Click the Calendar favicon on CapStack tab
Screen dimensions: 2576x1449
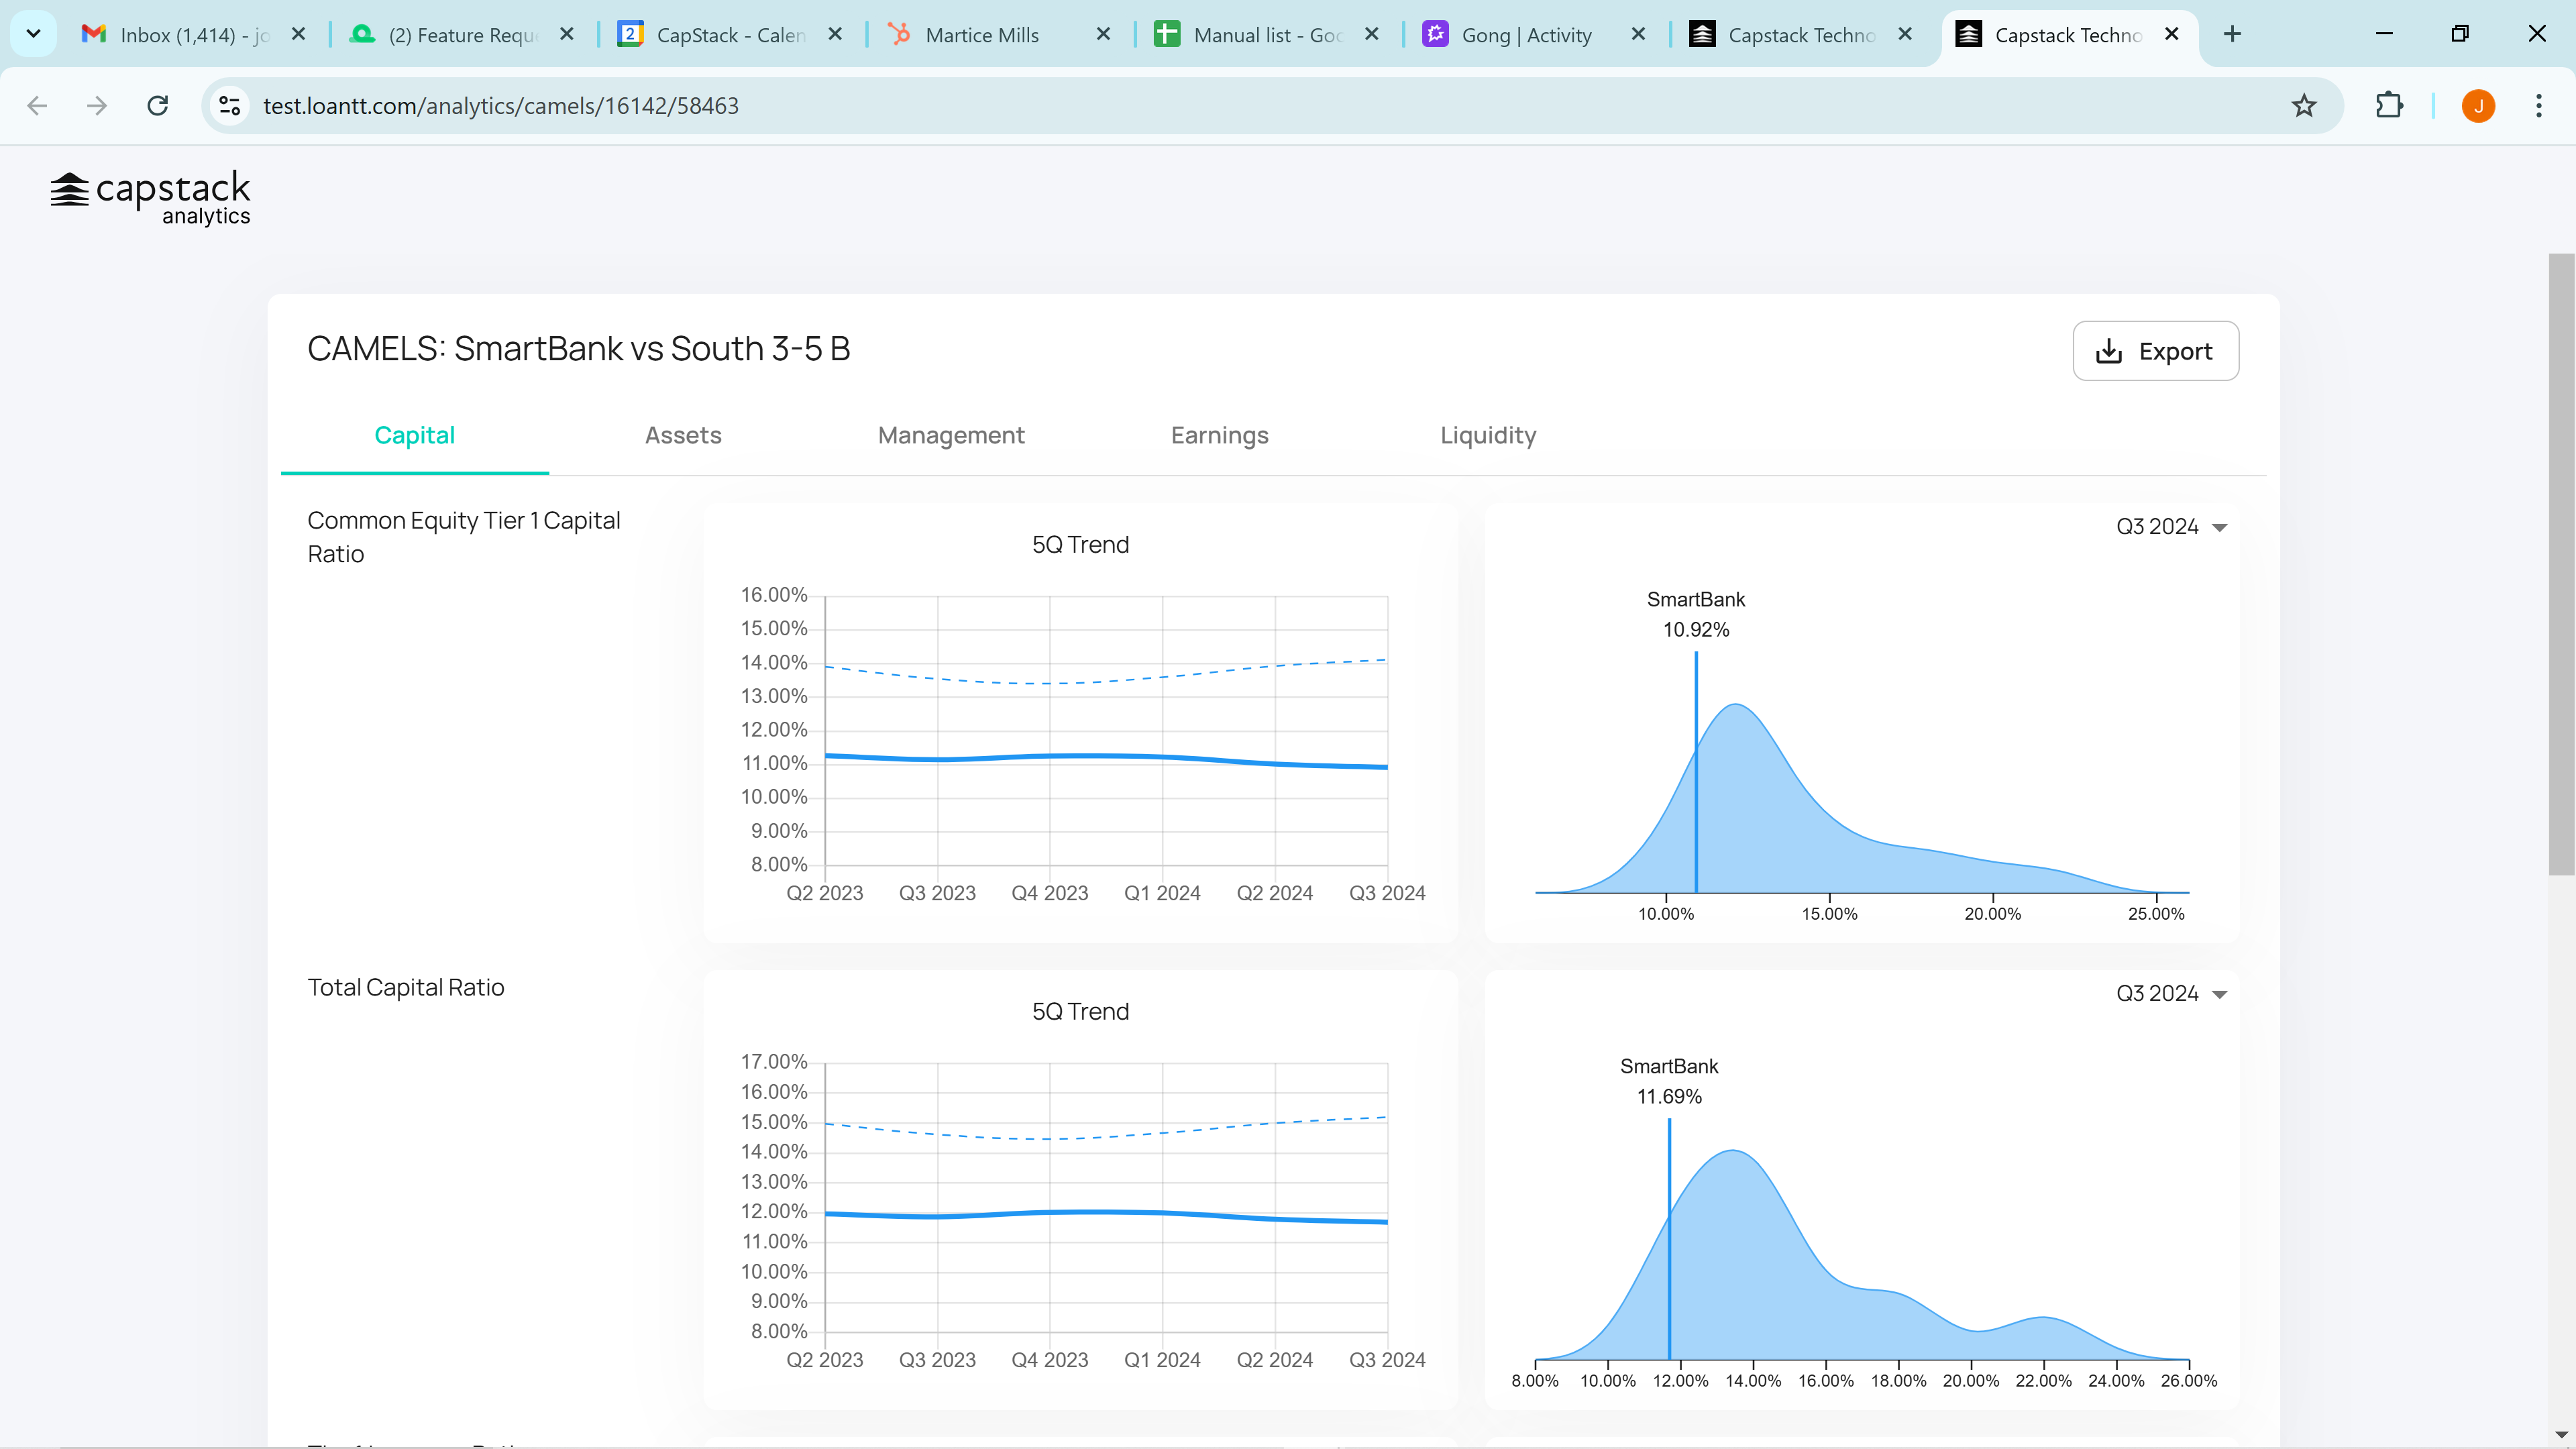(630, 34)
